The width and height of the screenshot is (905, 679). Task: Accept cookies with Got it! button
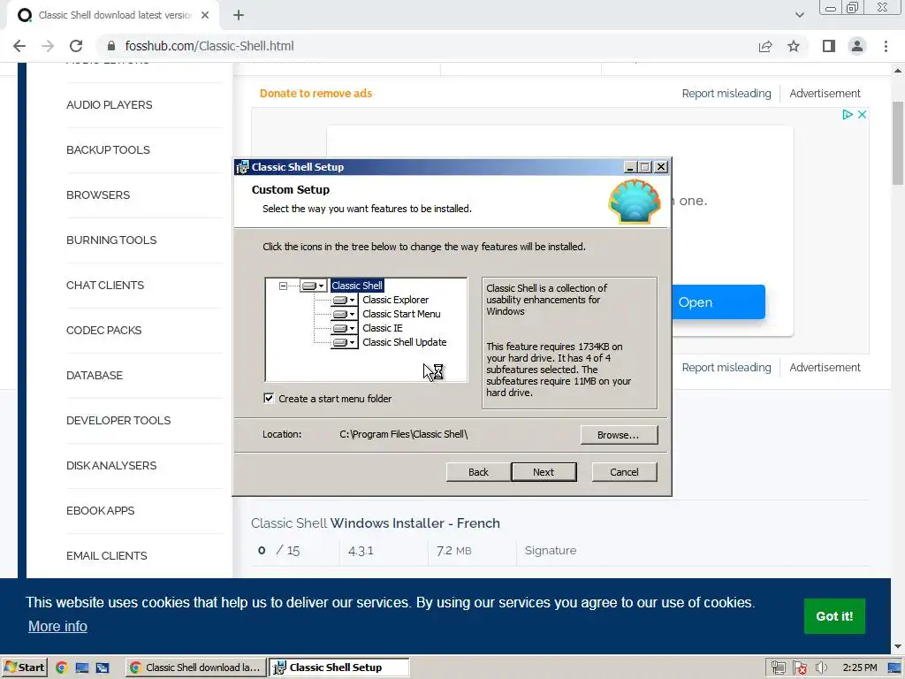point(834,616)
